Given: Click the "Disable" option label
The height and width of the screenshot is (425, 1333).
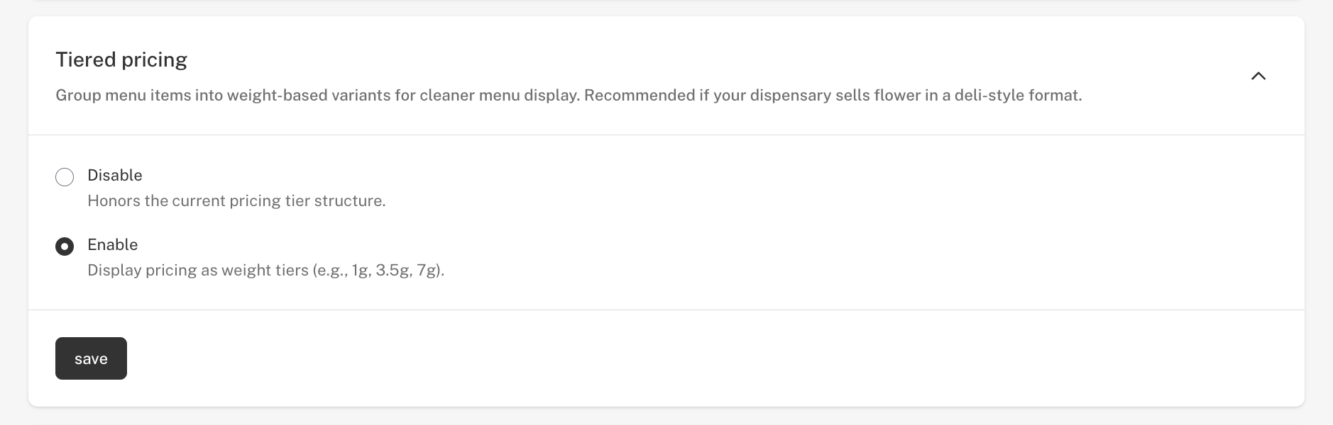Looking at the screenshot, I should coord(114,175).
